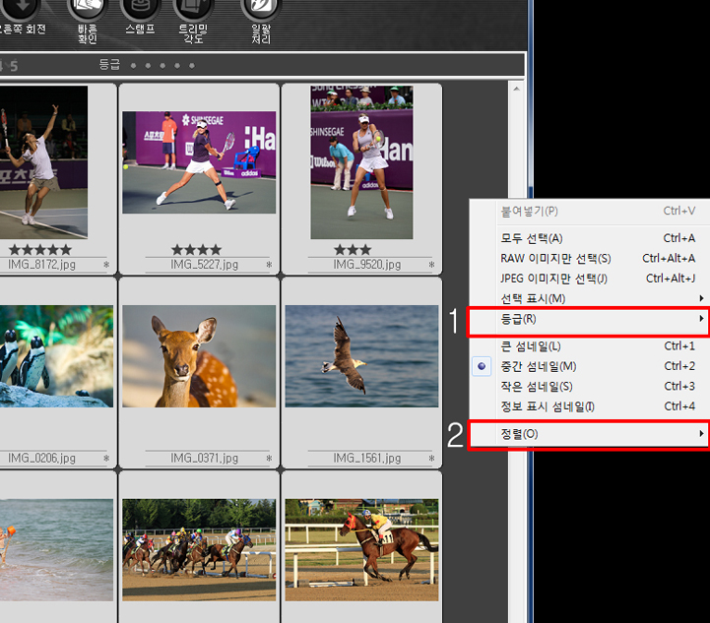This screenshot has width=710, height=623.
Task: Click the 오른쪽 회전 rotate-right toolbar icon
Action: 23,8
